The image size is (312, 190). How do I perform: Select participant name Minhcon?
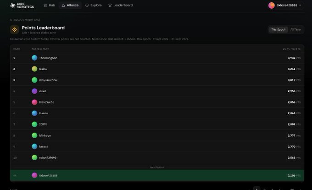[45, 135]
